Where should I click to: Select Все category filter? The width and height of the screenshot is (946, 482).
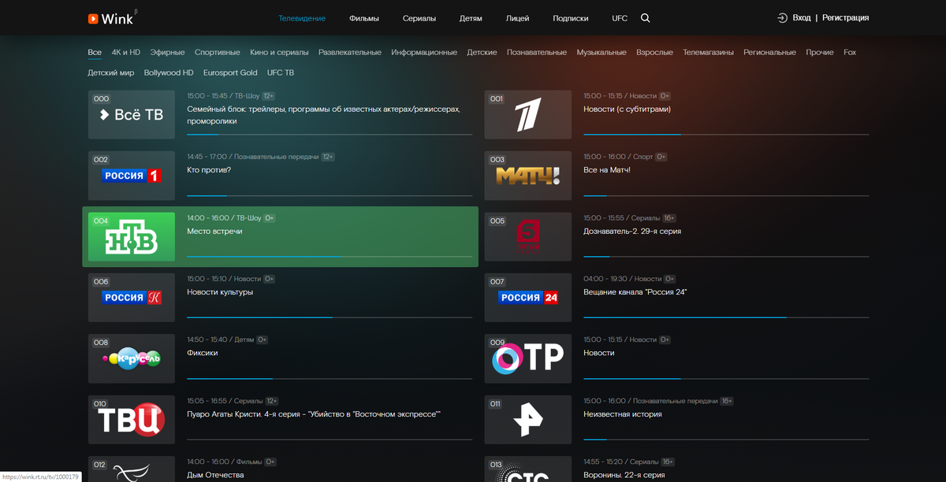(x=95, y=53)
